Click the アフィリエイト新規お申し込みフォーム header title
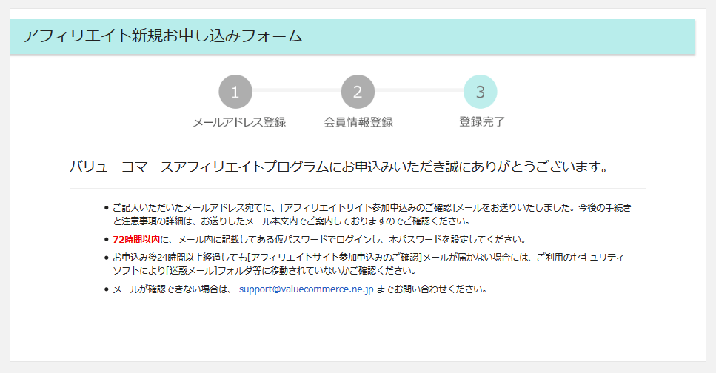Screen dimensions: 716x373 point(163,36)
